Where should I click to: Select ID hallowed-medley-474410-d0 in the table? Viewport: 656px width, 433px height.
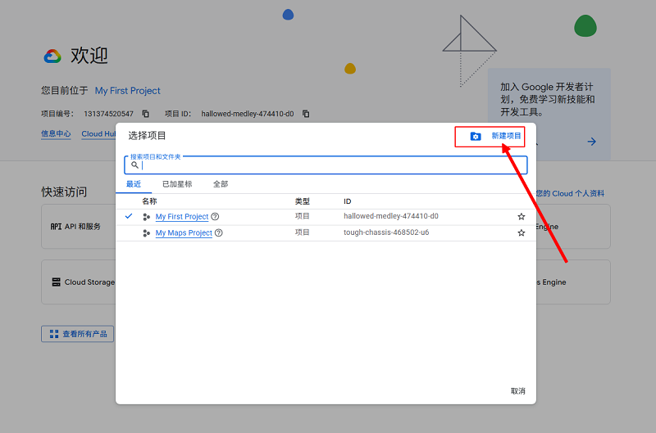391,216
